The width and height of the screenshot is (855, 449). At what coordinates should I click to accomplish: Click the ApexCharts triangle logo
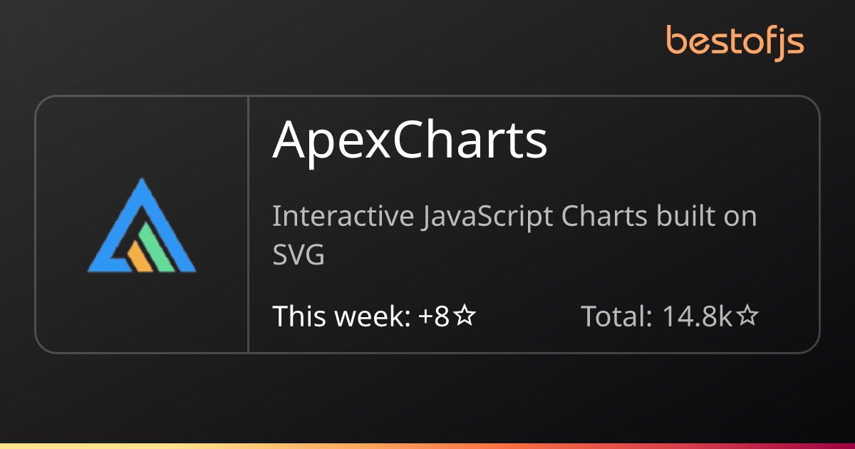tap(142, 225)
